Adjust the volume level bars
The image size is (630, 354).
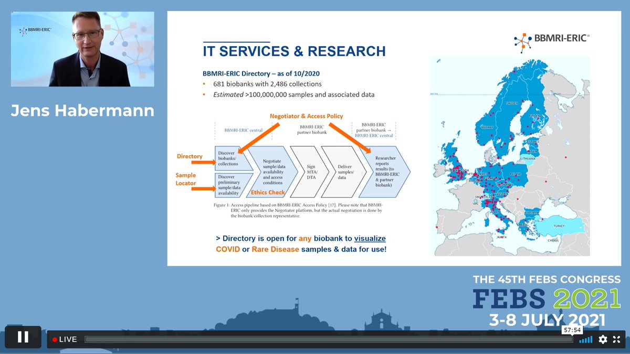(x=586, y=339)
